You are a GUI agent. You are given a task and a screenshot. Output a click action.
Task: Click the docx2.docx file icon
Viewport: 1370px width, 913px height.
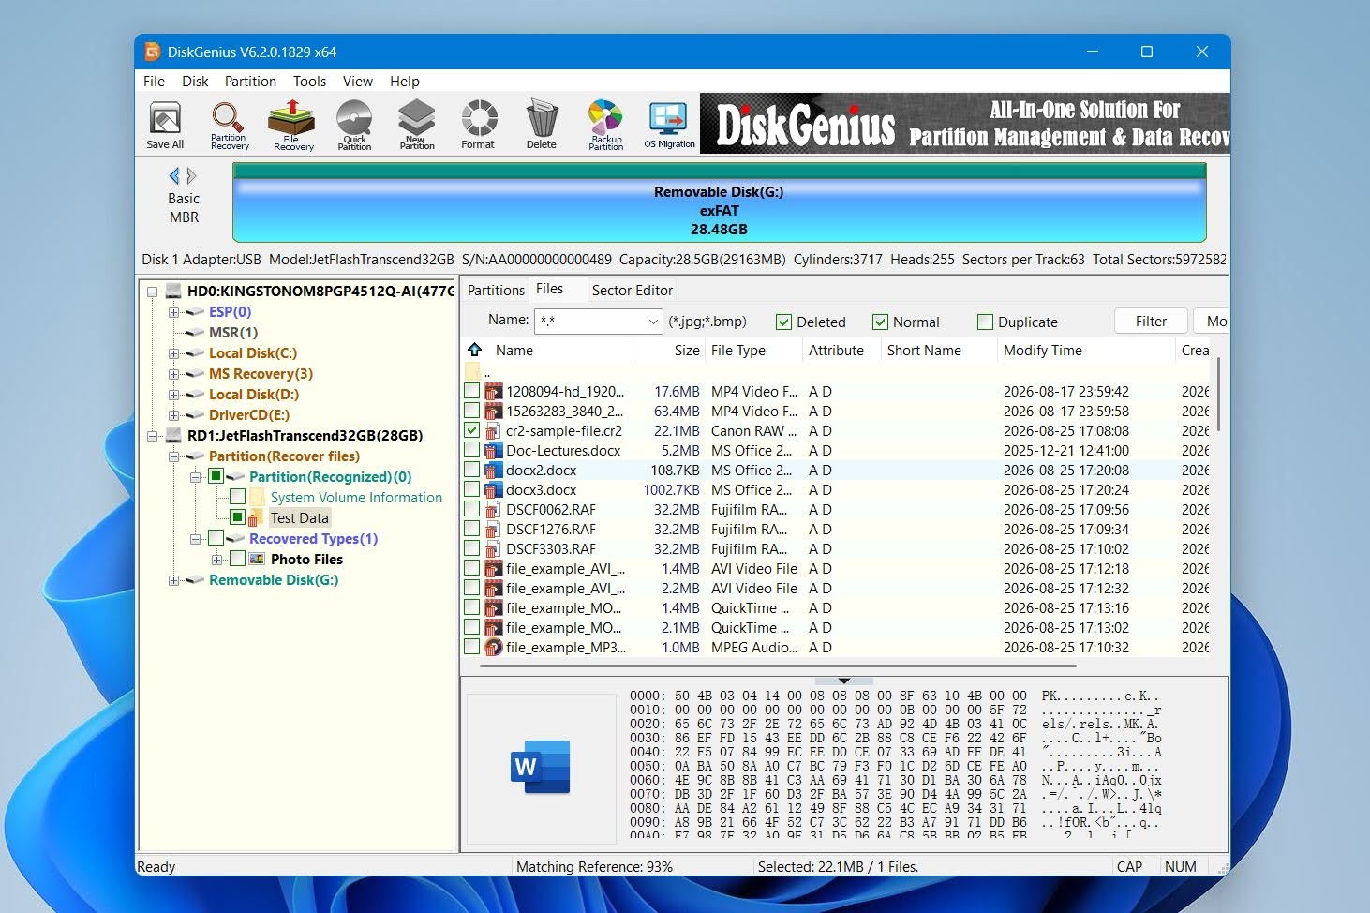tap(494, 471)
